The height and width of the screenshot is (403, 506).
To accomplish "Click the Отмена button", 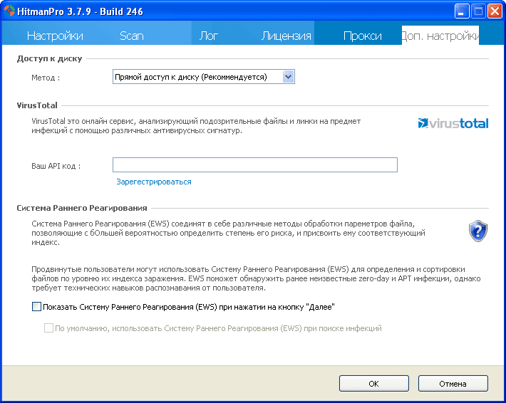I will 453,384.
